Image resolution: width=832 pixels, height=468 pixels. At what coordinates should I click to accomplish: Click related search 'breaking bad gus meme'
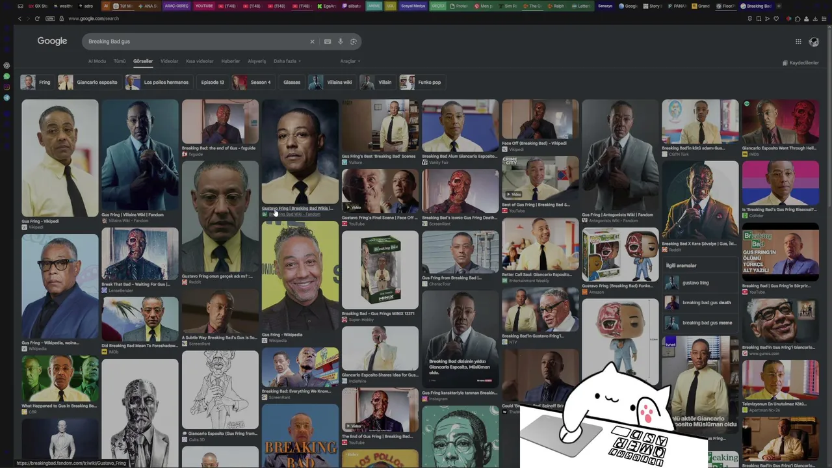pyautogui.click(x=699, y=323)
